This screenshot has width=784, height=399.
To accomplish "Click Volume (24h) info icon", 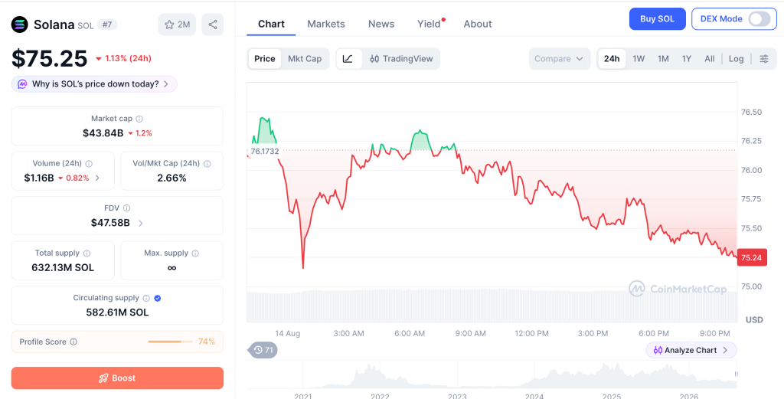I will coord(89,163).
